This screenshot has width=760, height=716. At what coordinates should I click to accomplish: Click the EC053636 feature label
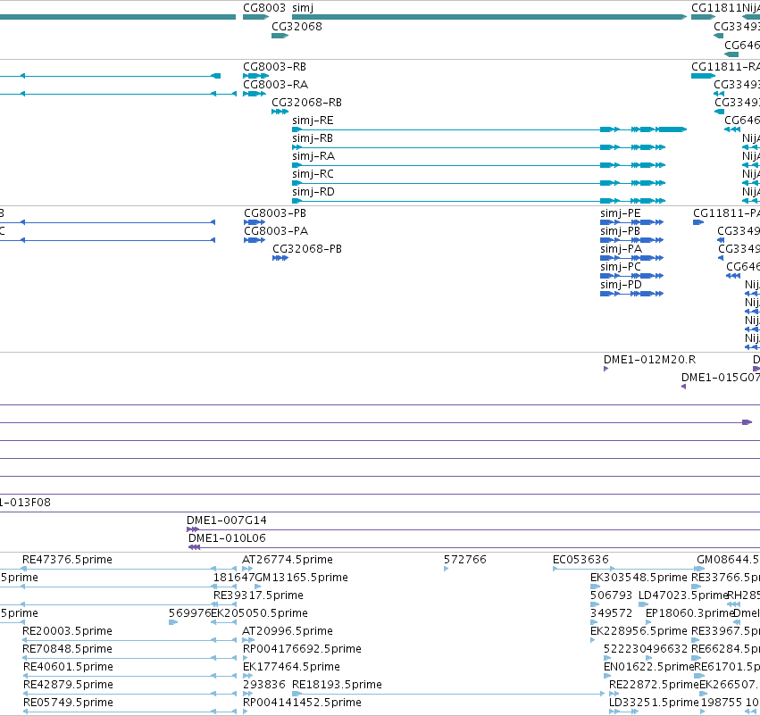tap(580, 560)
